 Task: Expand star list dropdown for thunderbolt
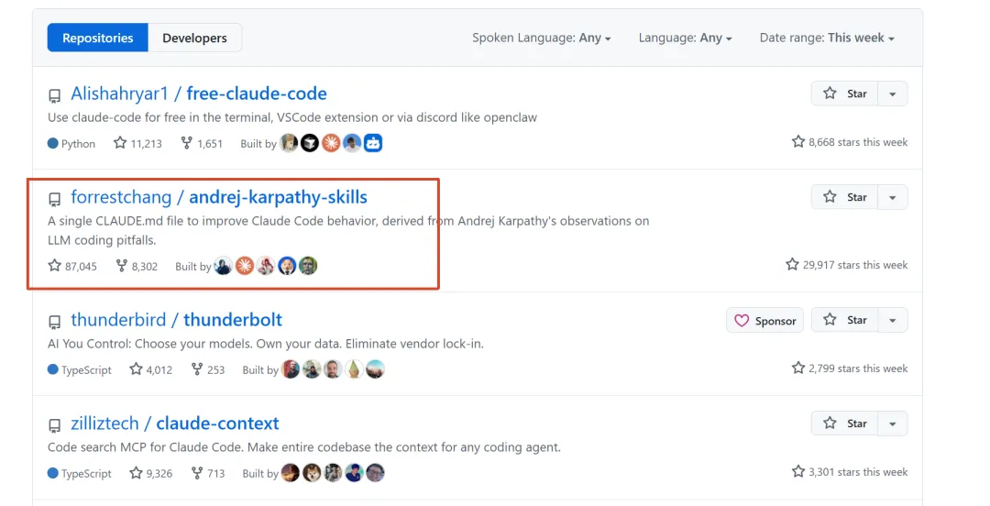tap(893, 320)
